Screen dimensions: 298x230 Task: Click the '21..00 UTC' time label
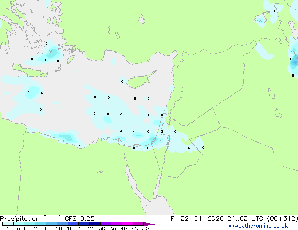click(245, 219)
